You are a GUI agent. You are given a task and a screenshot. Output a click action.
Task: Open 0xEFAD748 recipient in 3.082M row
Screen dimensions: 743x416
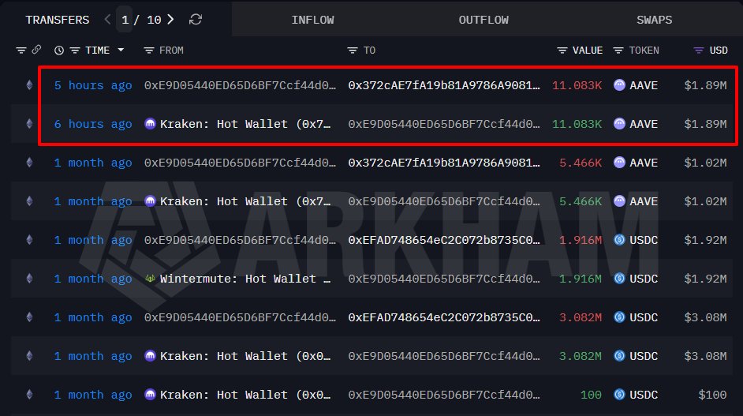point(444,317)
